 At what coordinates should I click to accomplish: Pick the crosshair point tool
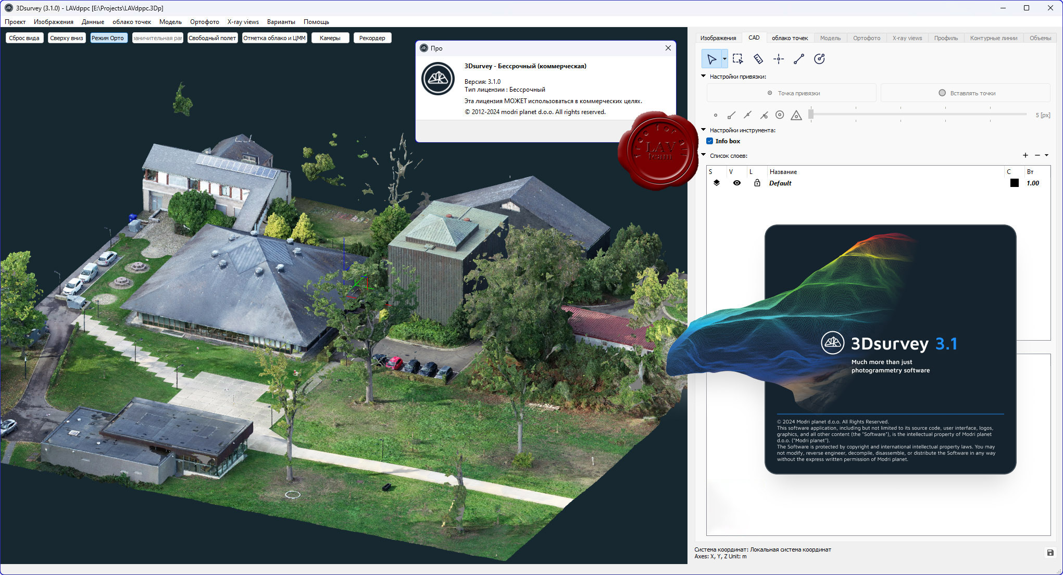(x=779, y=59)
